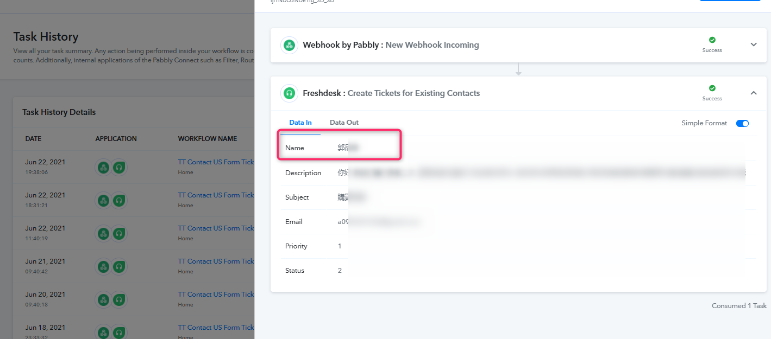
Task: Open workflow link in Jun 21 09:40:42 row
Action: pos(216,261)
